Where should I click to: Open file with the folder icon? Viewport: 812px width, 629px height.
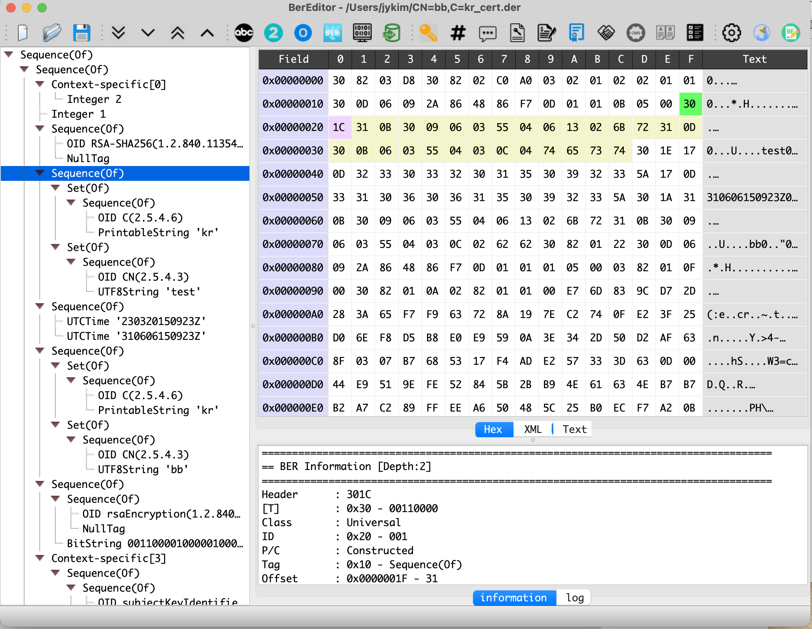pyautogui.click(x=52, y=33)
